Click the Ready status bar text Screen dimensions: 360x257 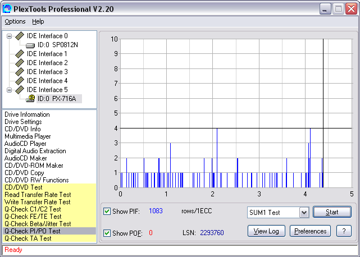pos(13,250)
